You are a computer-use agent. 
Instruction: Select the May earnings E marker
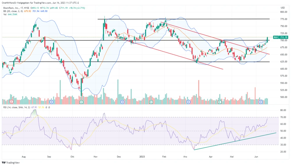pos(219,102)
